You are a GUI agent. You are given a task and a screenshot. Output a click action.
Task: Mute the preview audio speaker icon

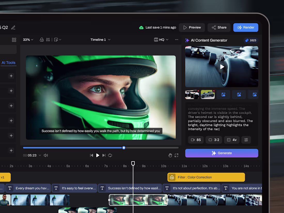click(x=46, y=155)
